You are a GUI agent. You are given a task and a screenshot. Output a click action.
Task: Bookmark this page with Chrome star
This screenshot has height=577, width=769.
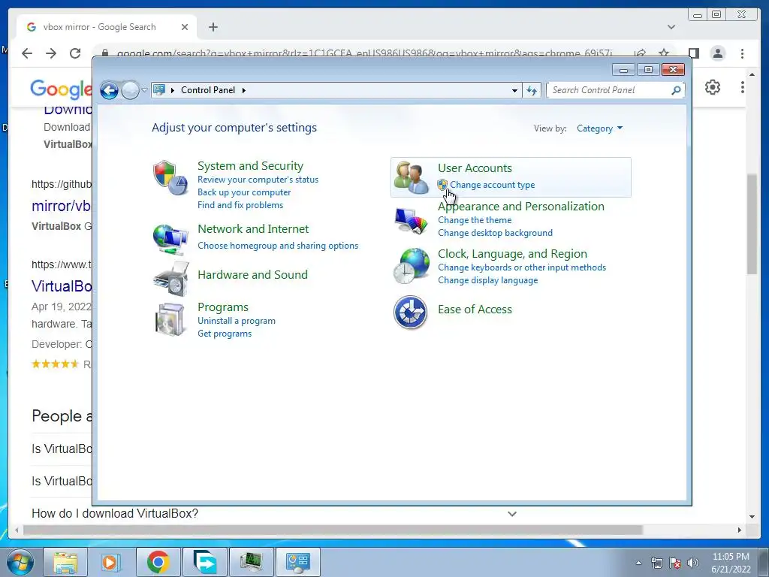coord(664,53)
